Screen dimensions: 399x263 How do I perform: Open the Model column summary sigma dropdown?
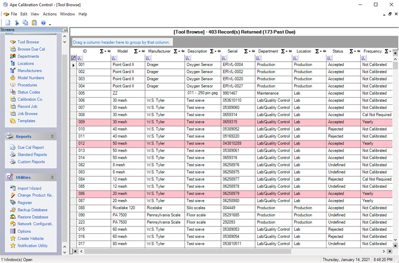click(x=137, y=51)
